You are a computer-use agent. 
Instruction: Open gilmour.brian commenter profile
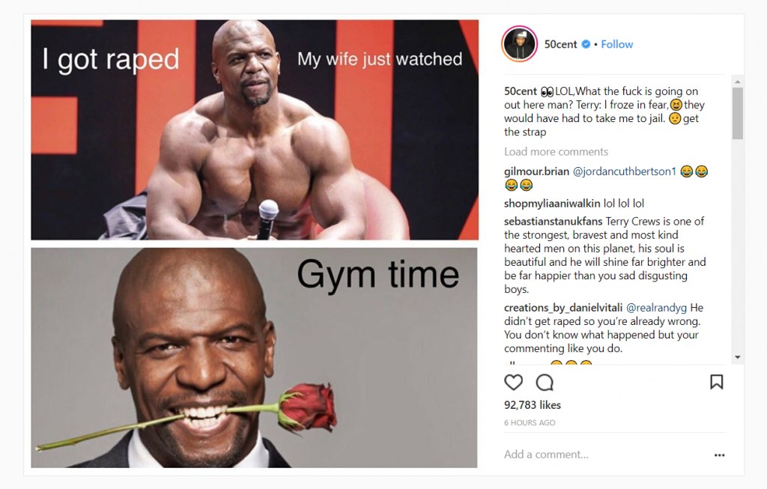click(536, 171)
